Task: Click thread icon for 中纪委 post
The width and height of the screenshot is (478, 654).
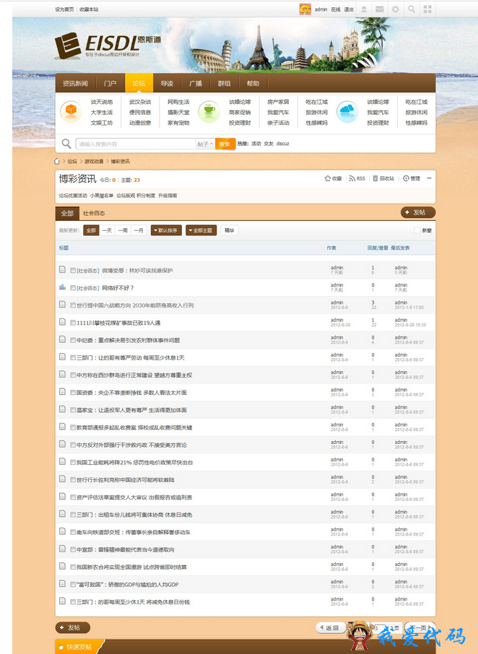Action: (x=62, y=339)
